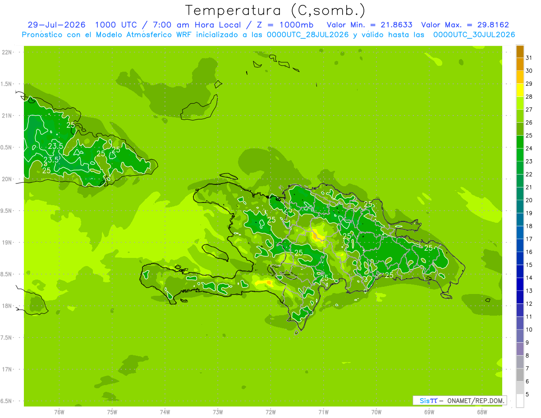Pick the yellow swatch between labels 28 and 29
Viewport: 541px width, 418px height.
pos(520,90)
